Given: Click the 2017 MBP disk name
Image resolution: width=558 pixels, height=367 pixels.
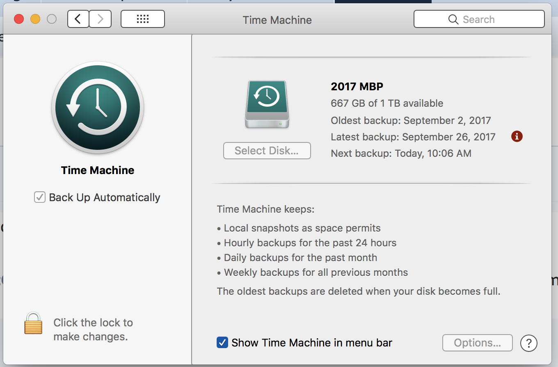Looking at the screenshot, I should point(357,87).
